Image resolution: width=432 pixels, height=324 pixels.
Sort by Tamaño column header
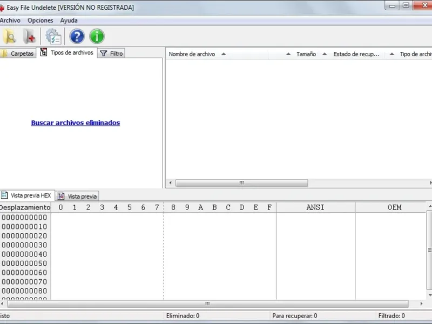306,54
